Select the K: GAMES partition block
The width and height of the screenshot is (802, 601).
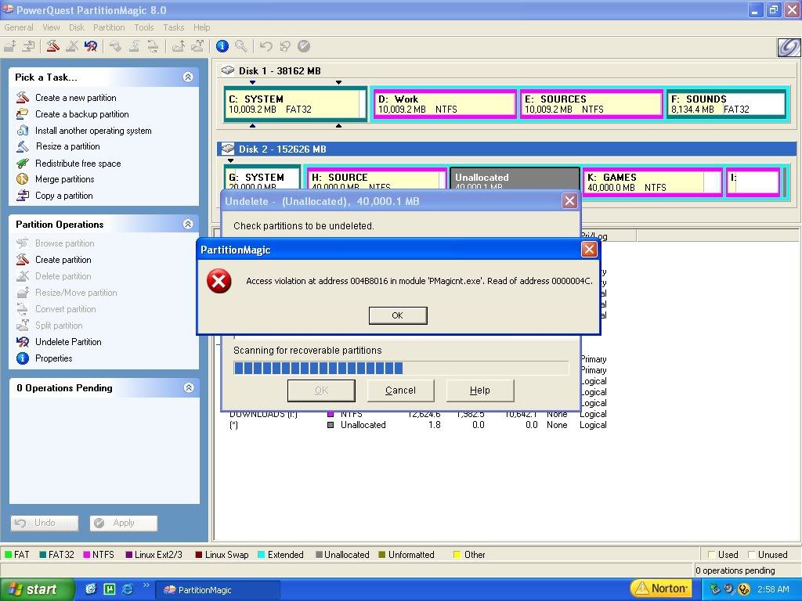tap(652, 182)
